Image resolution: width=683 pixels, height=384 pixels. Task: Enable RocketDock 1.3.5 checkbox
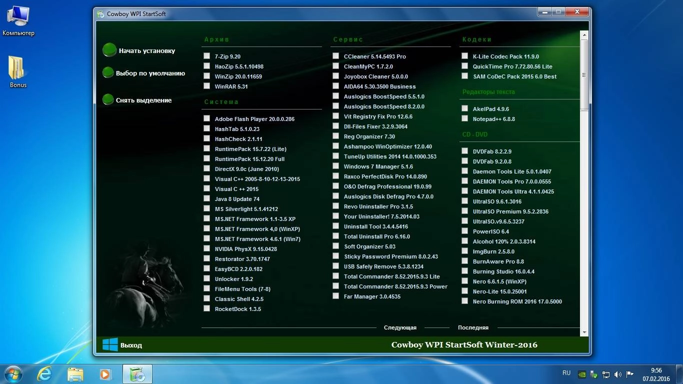click(207, 308)
